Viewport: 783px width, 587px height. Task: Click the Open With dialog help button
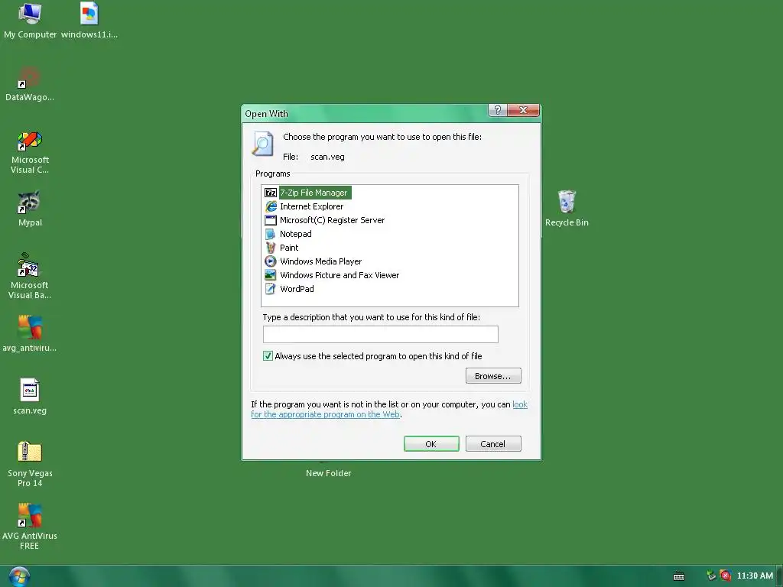click(x=497, y=110)
